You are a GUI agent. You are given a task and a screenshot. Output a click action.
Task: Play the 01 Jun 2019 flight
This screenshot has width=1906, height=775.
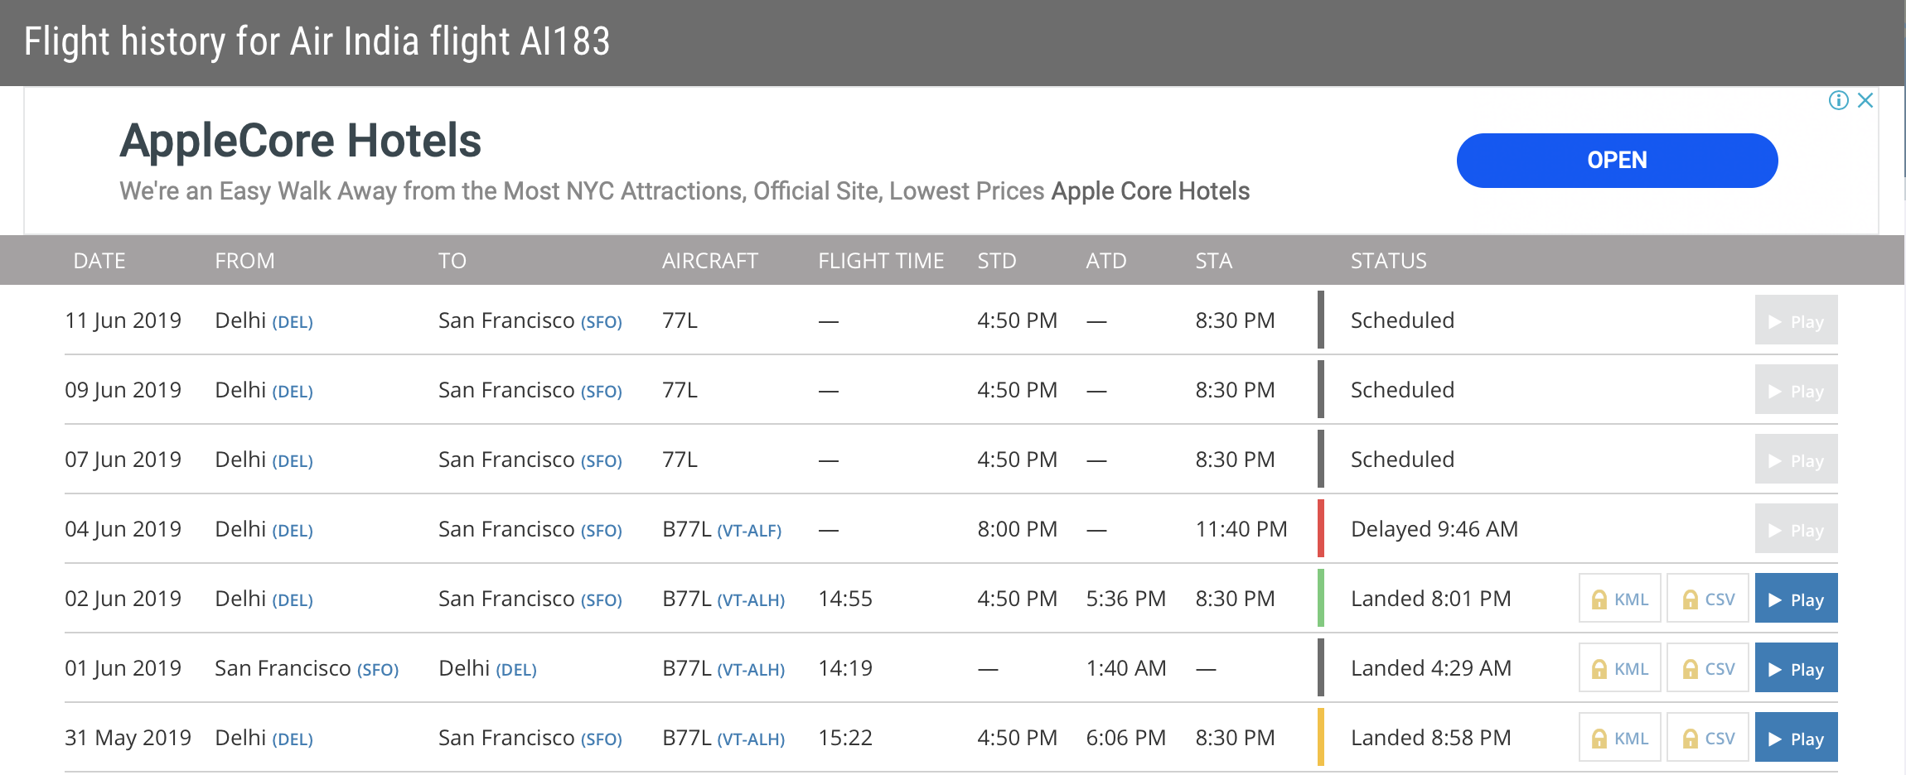[1796, 668]
